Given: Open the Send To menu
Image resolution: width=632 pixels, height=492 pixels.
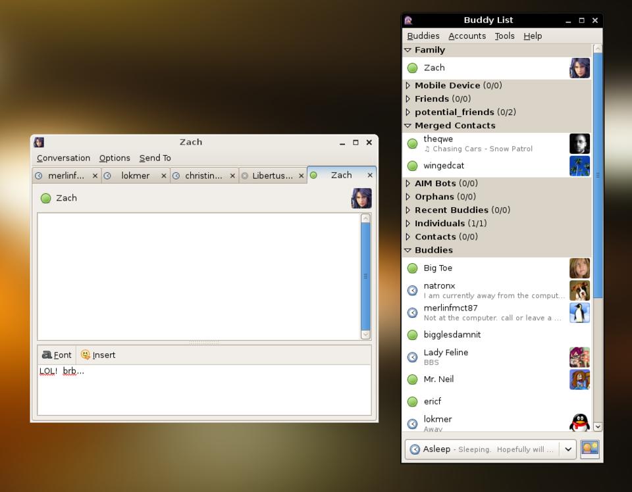Looking at the screenshot, I should (155, 158).
